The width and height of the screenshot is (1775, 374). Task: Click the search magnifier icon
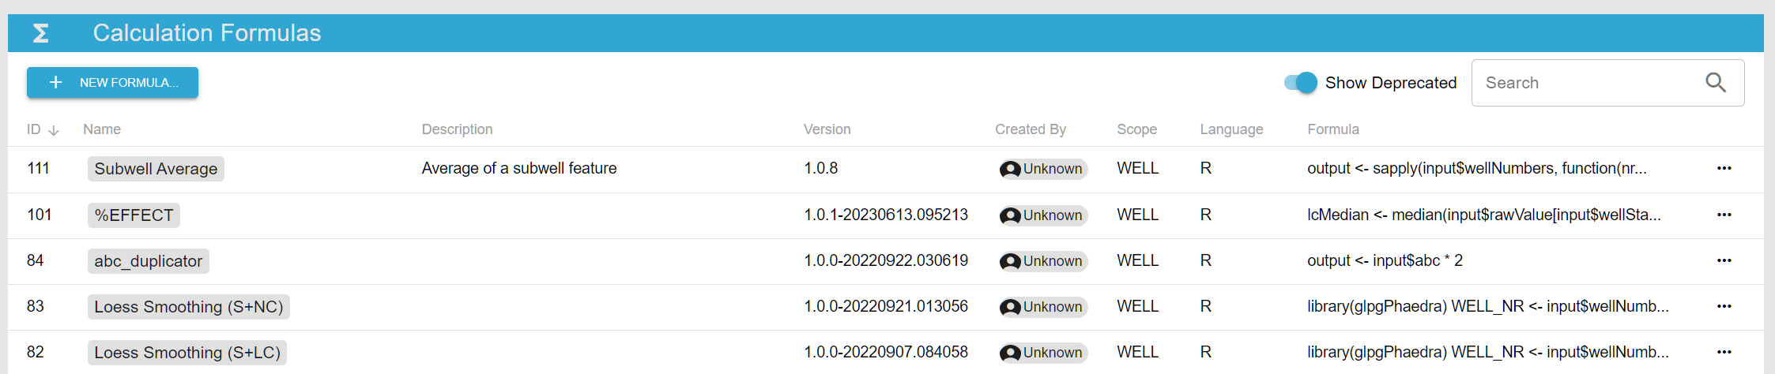1715,83
